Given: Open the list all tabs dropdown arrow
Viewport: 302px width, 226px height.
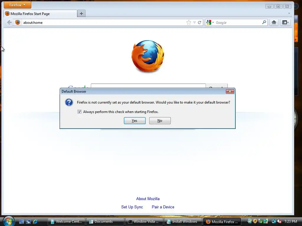Looking at the screenshot, I should [289, 14].
